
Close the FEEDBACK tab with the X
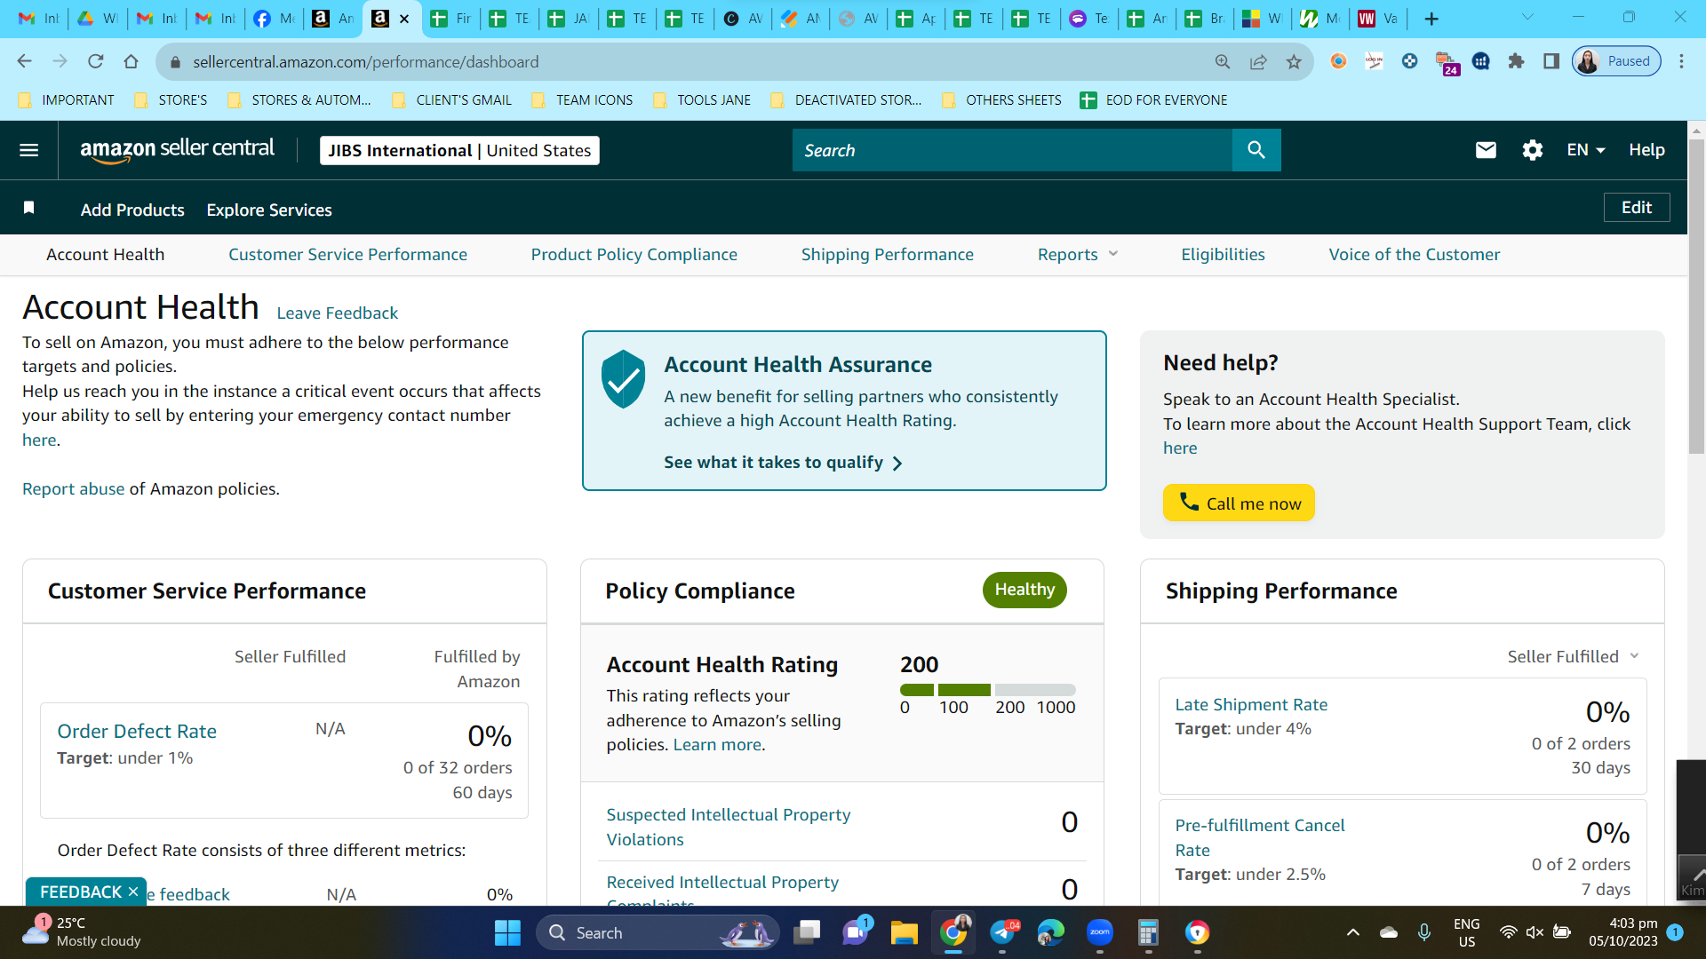(133, 892)
